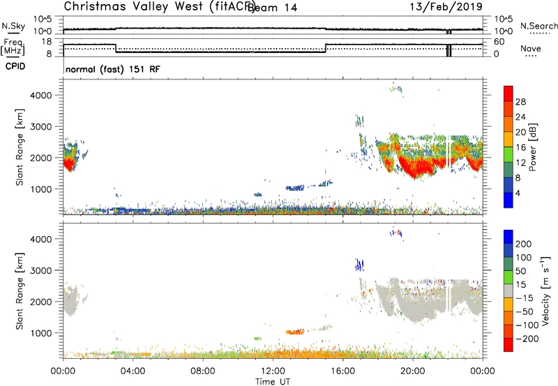Click the date '13/Feb/2019'

pos(446,6)
